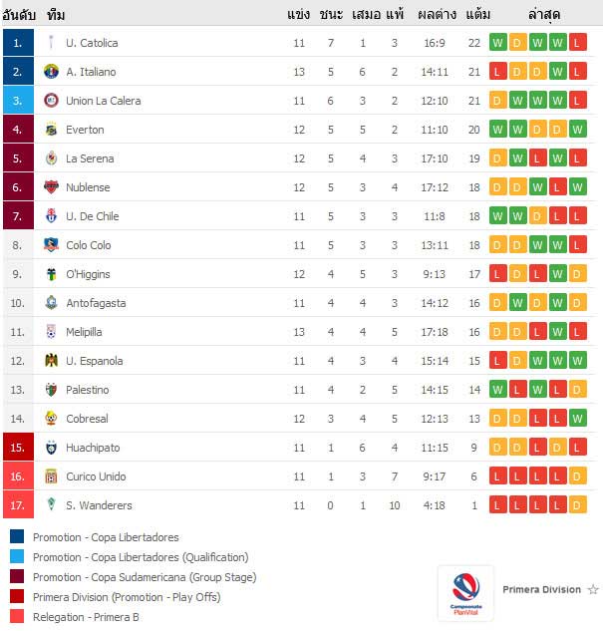603x631 pixels.
Task: Click the Huachipato team badge
Action: coord(51,448)
